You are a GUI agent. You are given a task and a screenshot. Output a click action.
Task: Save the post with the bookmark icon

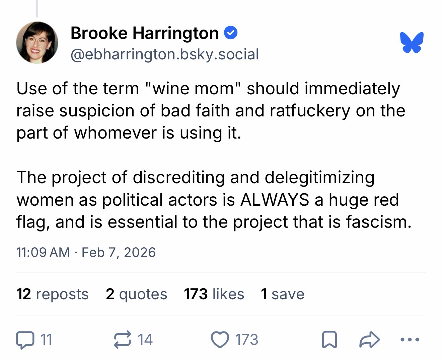pyautogui.click(x=329, y=340)
